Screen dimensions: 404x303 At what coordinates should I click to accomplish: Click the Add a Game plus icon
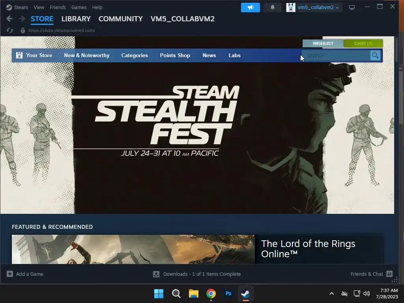pyautogui.click(x=10, y=274)
